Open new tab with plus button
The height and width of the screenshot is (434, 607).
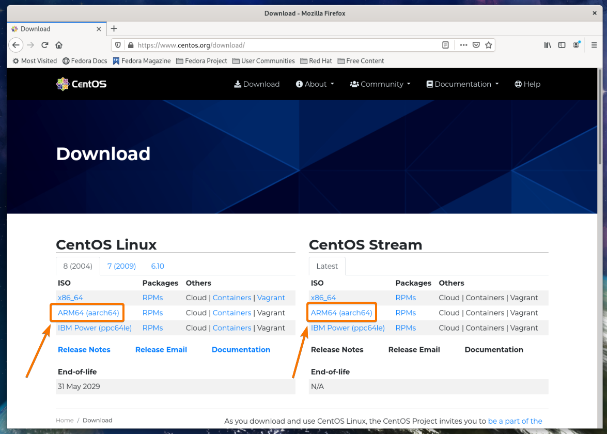[114, 28]
